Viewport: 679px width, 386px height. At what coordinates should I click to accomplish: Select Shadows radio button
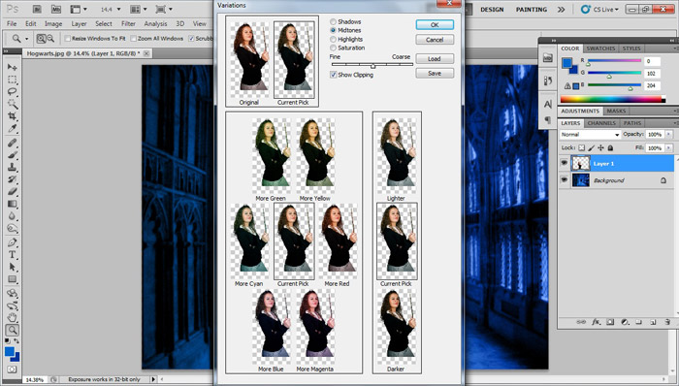point(333,21)
